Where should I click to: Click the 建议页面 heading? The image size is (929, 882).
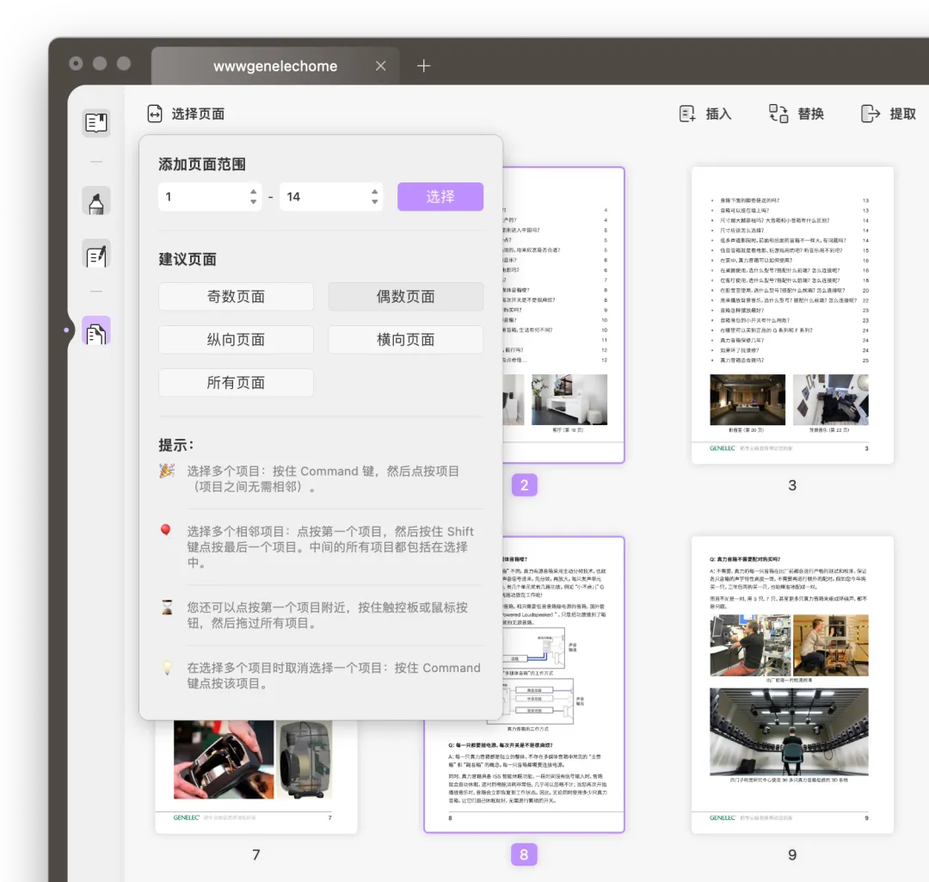[x=188, y=259]
